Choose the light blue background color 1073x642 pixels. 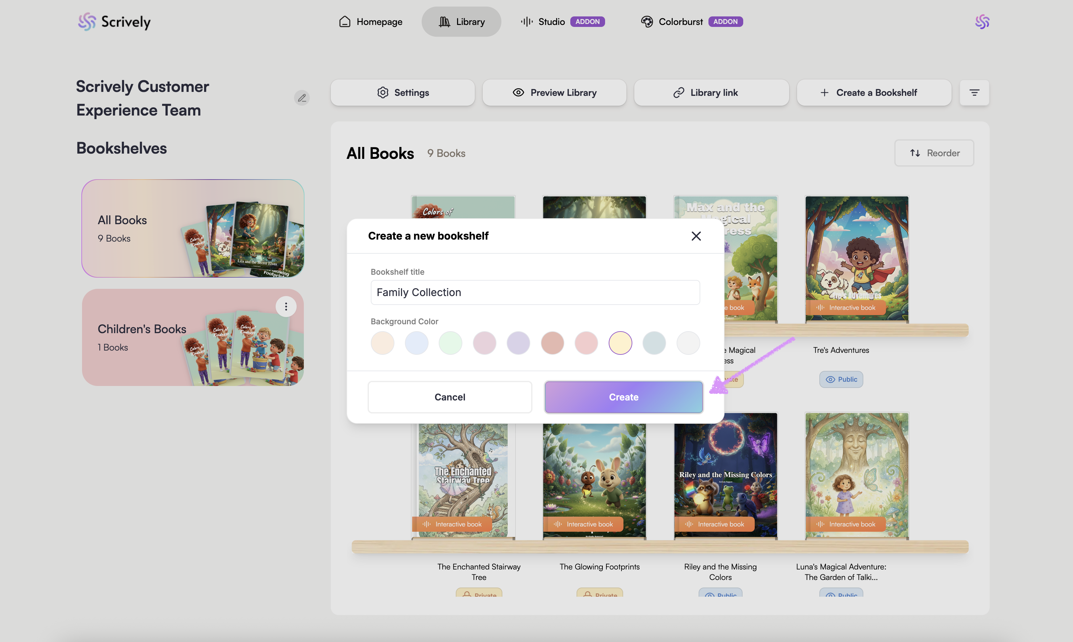pos(416,343)
